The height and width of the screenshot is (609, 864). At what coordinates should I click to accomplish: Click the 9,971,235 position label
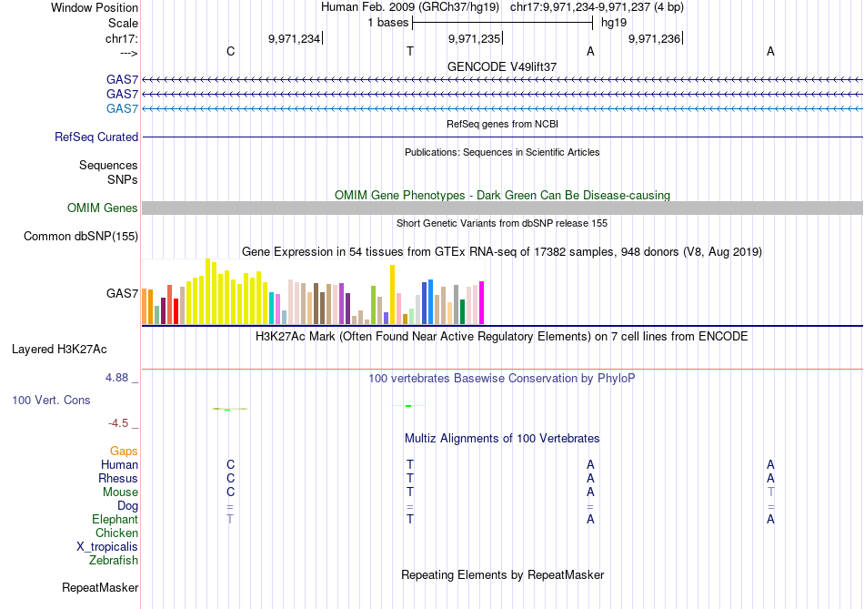coord(475,38)
